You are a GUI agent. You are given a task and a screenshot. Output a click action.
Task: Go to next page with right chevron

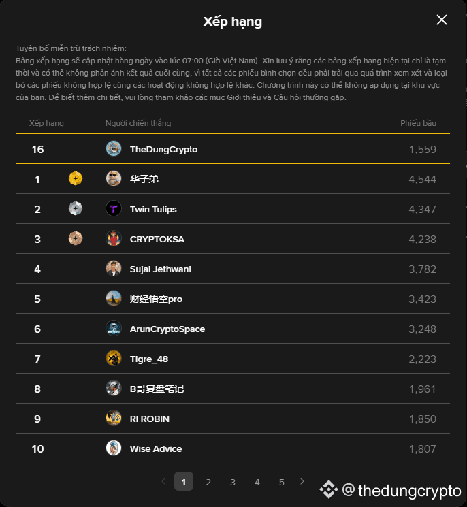302,482
